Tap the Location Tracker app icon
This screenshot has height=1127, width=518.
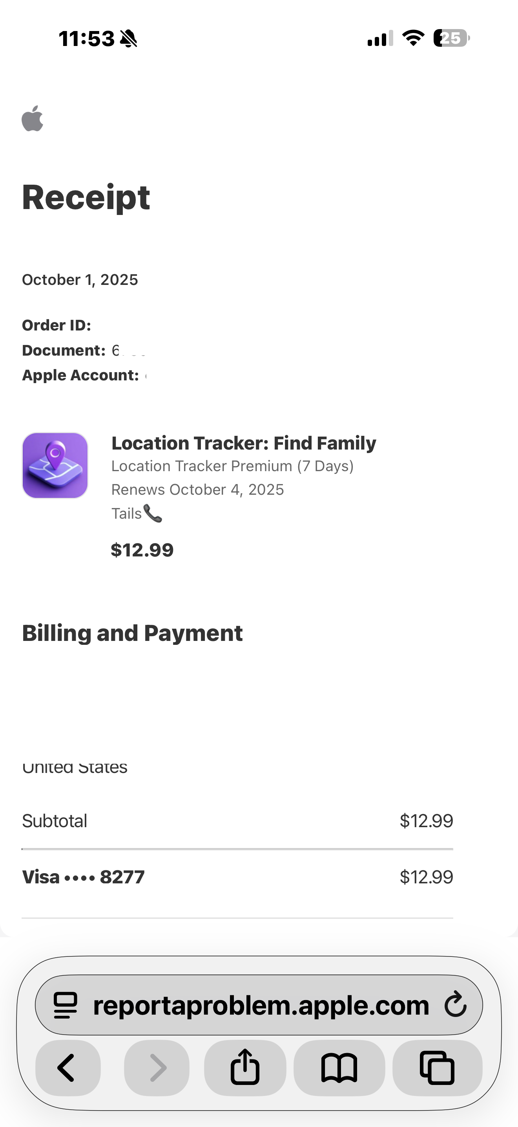tap(55, 466)
